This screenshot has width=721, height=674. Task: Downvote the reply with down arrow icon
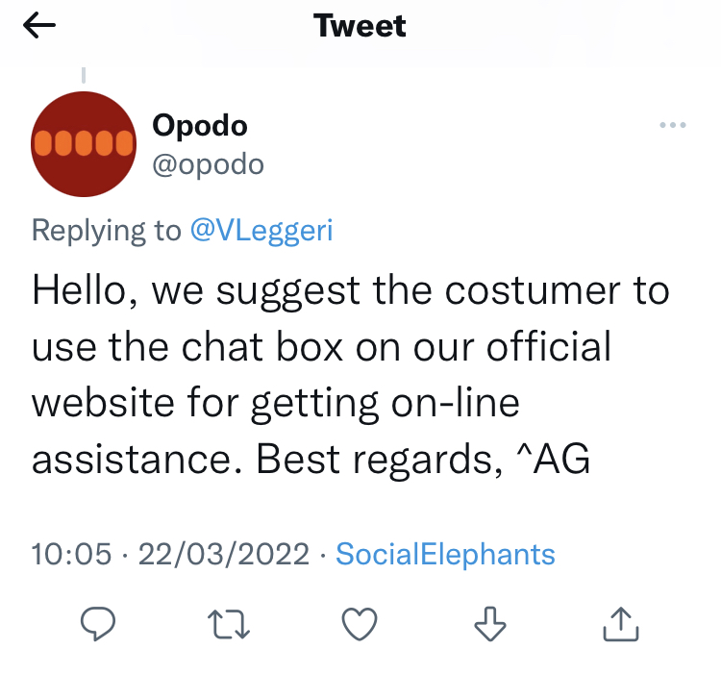(490, 625)
